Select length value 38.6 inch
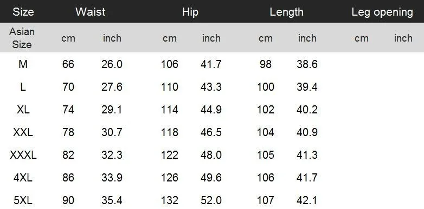Screen dimensions: 424x209 click(307, 64)
